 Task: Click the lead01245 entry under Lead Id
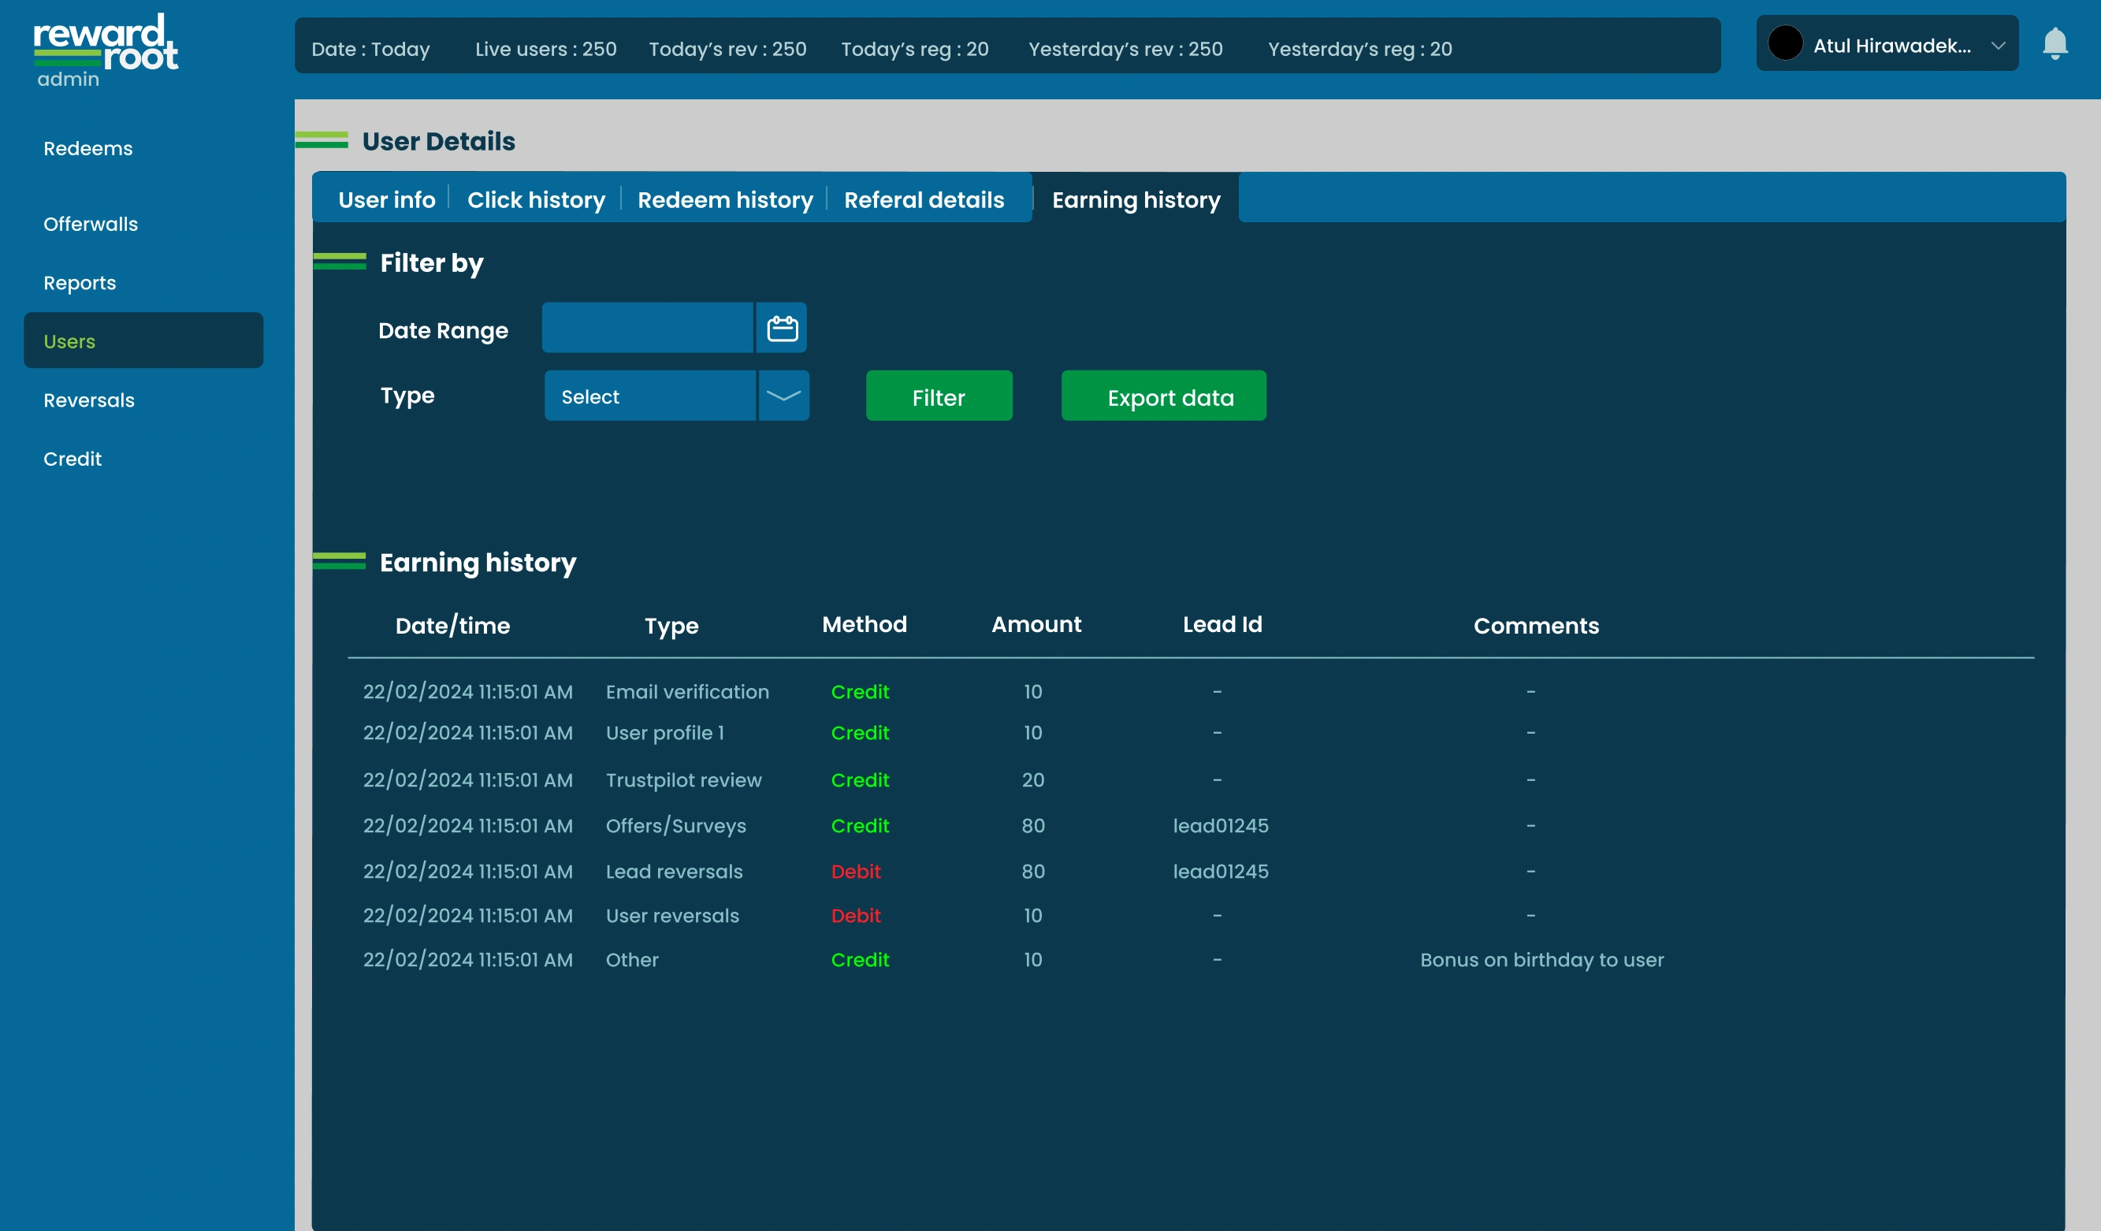point(1220,826)
